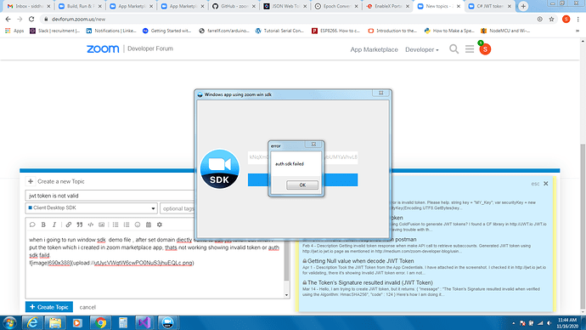
Task: Expand the Client Desktop SDK category dropdown
Action: 91,208
